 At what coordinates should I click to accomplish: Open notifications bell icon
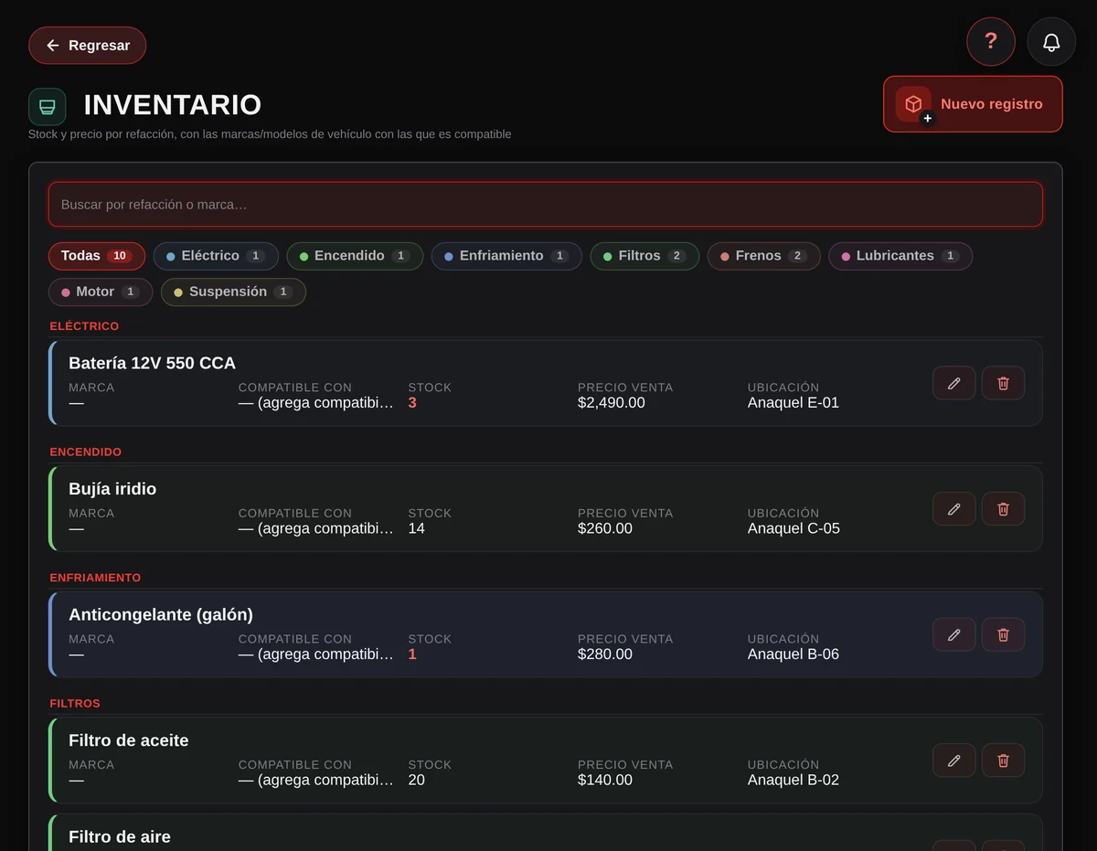(1051, 41)
